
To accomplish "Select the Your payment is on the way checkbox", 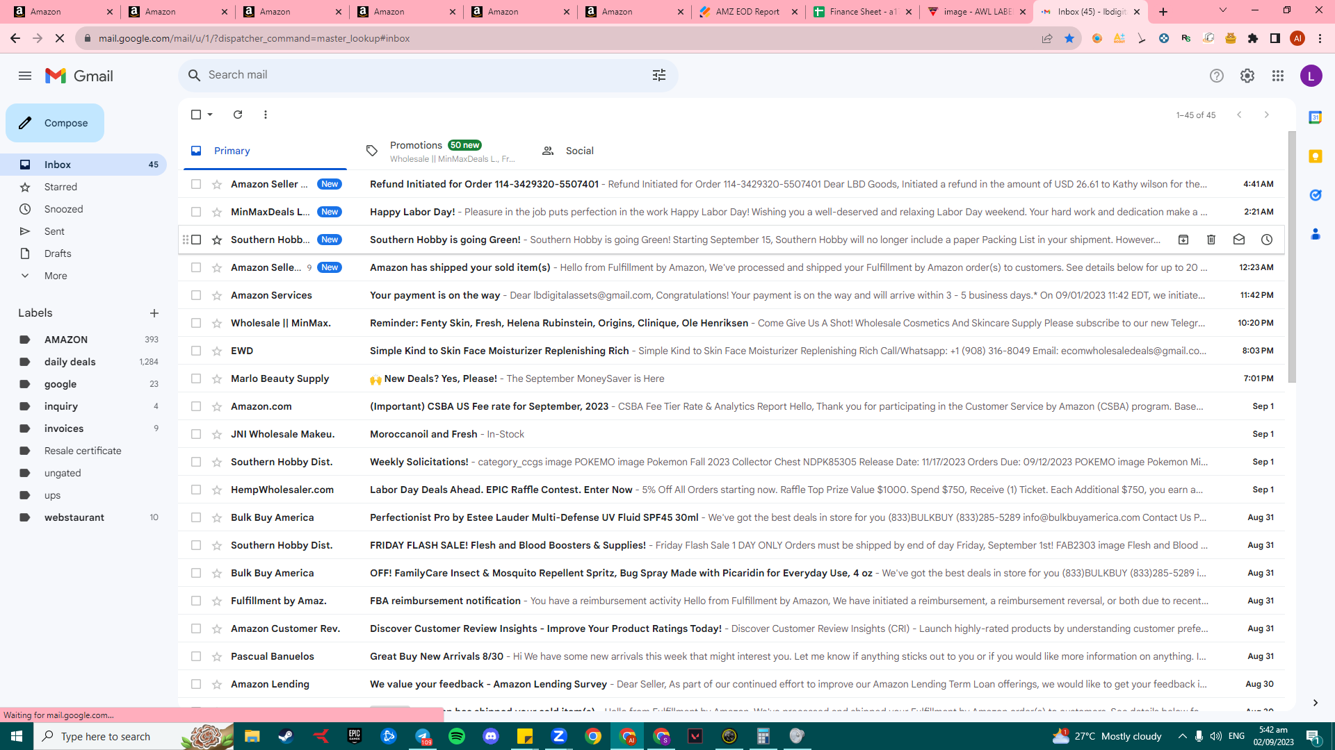I will (196, 295).
